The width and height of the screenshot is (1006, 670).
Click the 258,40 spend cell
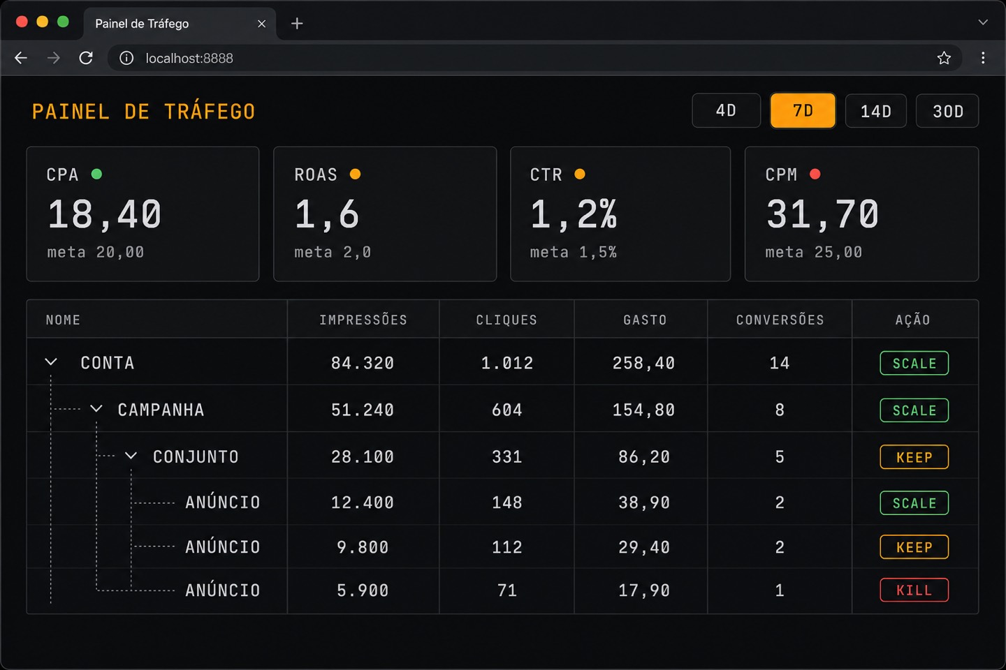(644, 363)
